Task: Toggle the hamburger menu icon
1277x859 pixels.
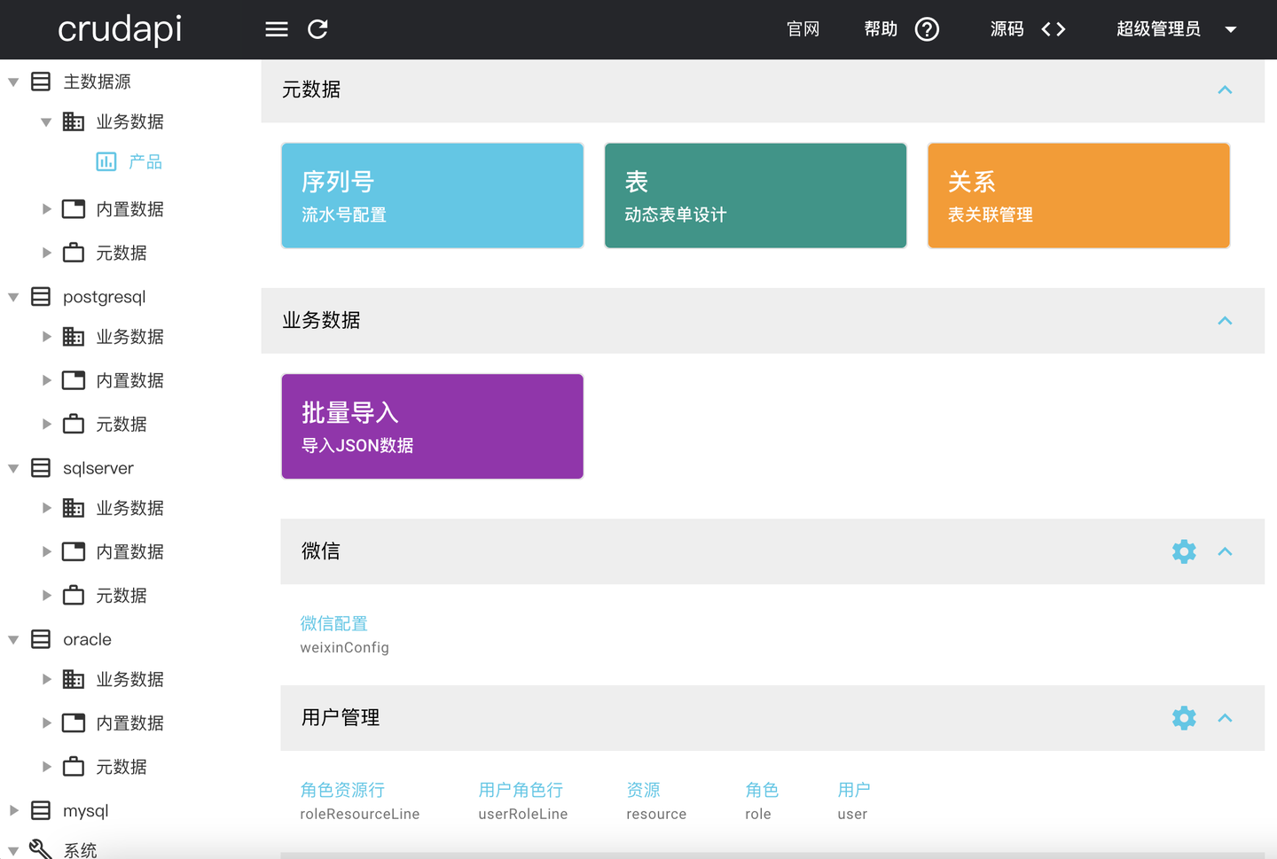Action: (277, 29)
